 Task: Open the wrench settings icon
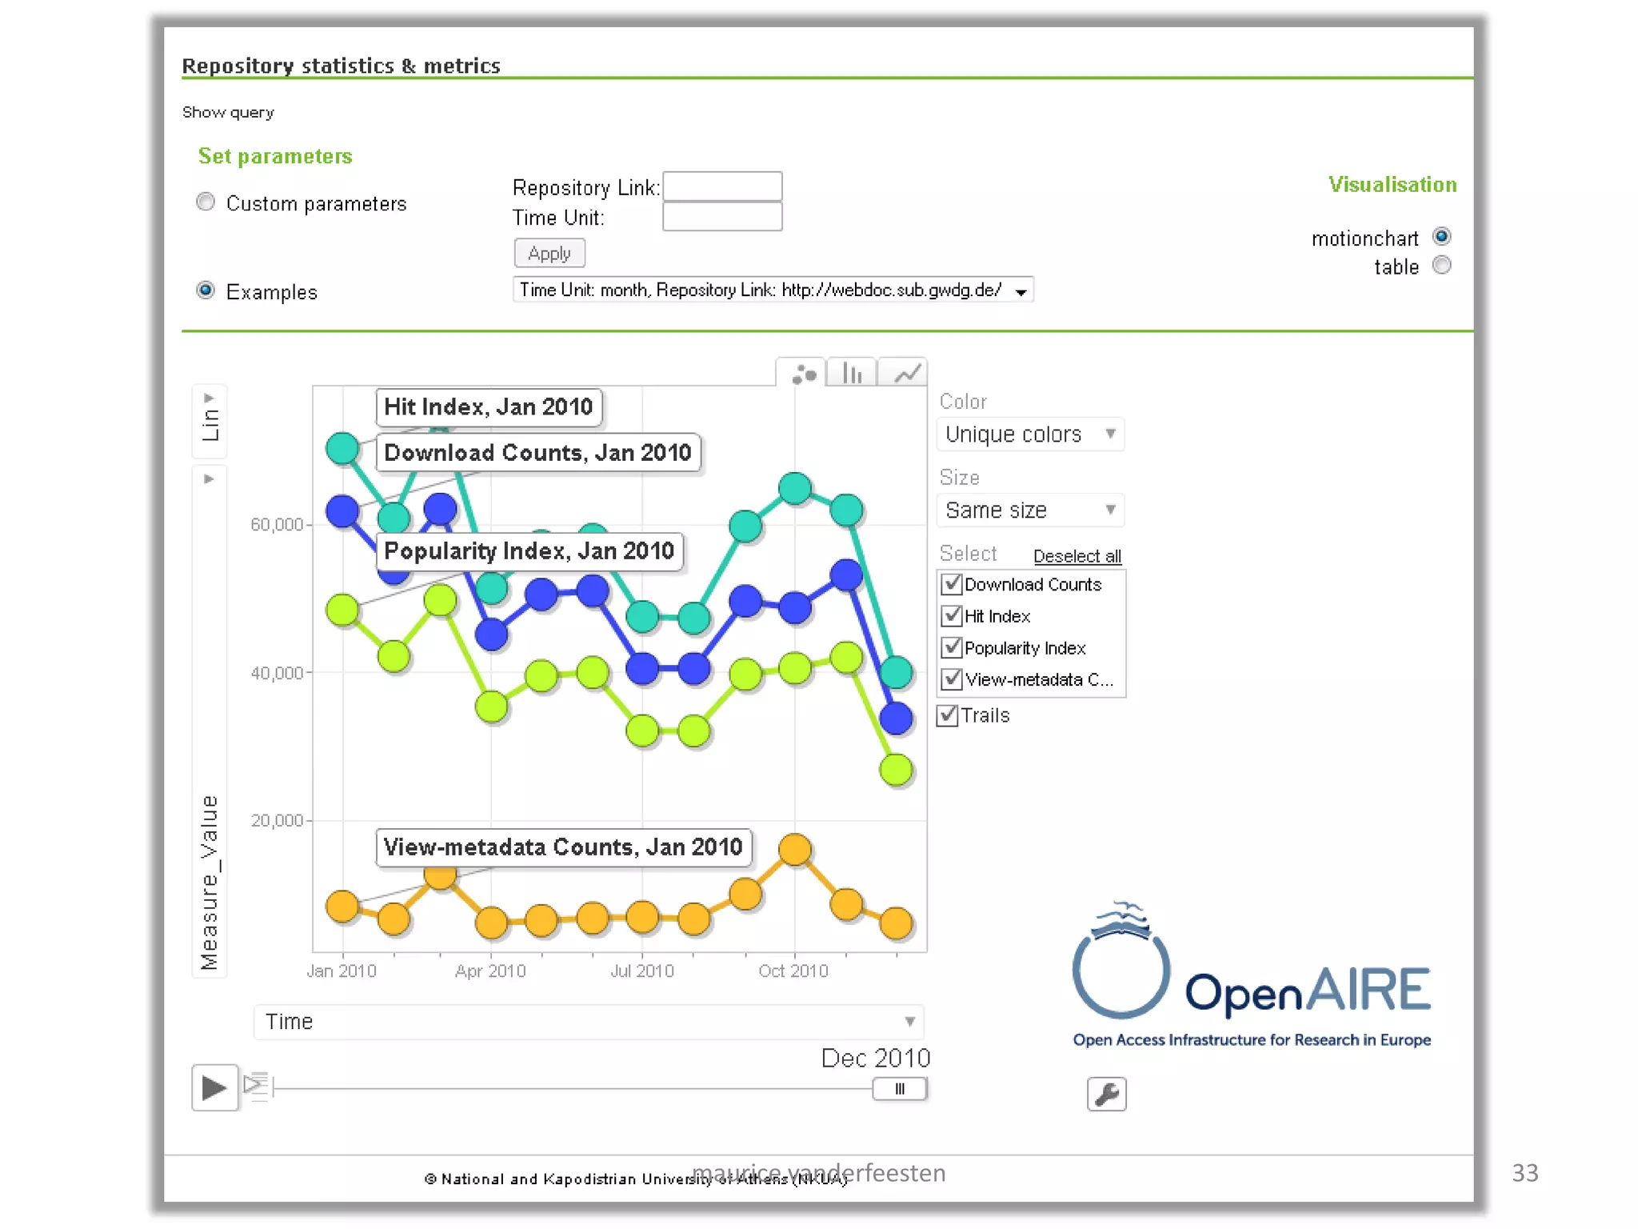[x=1106, y=1094]
